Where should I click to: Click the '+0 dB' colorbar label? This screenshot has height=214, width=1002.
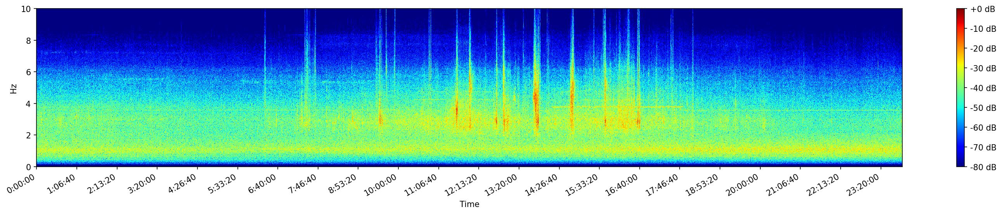[x=982, y=9]
